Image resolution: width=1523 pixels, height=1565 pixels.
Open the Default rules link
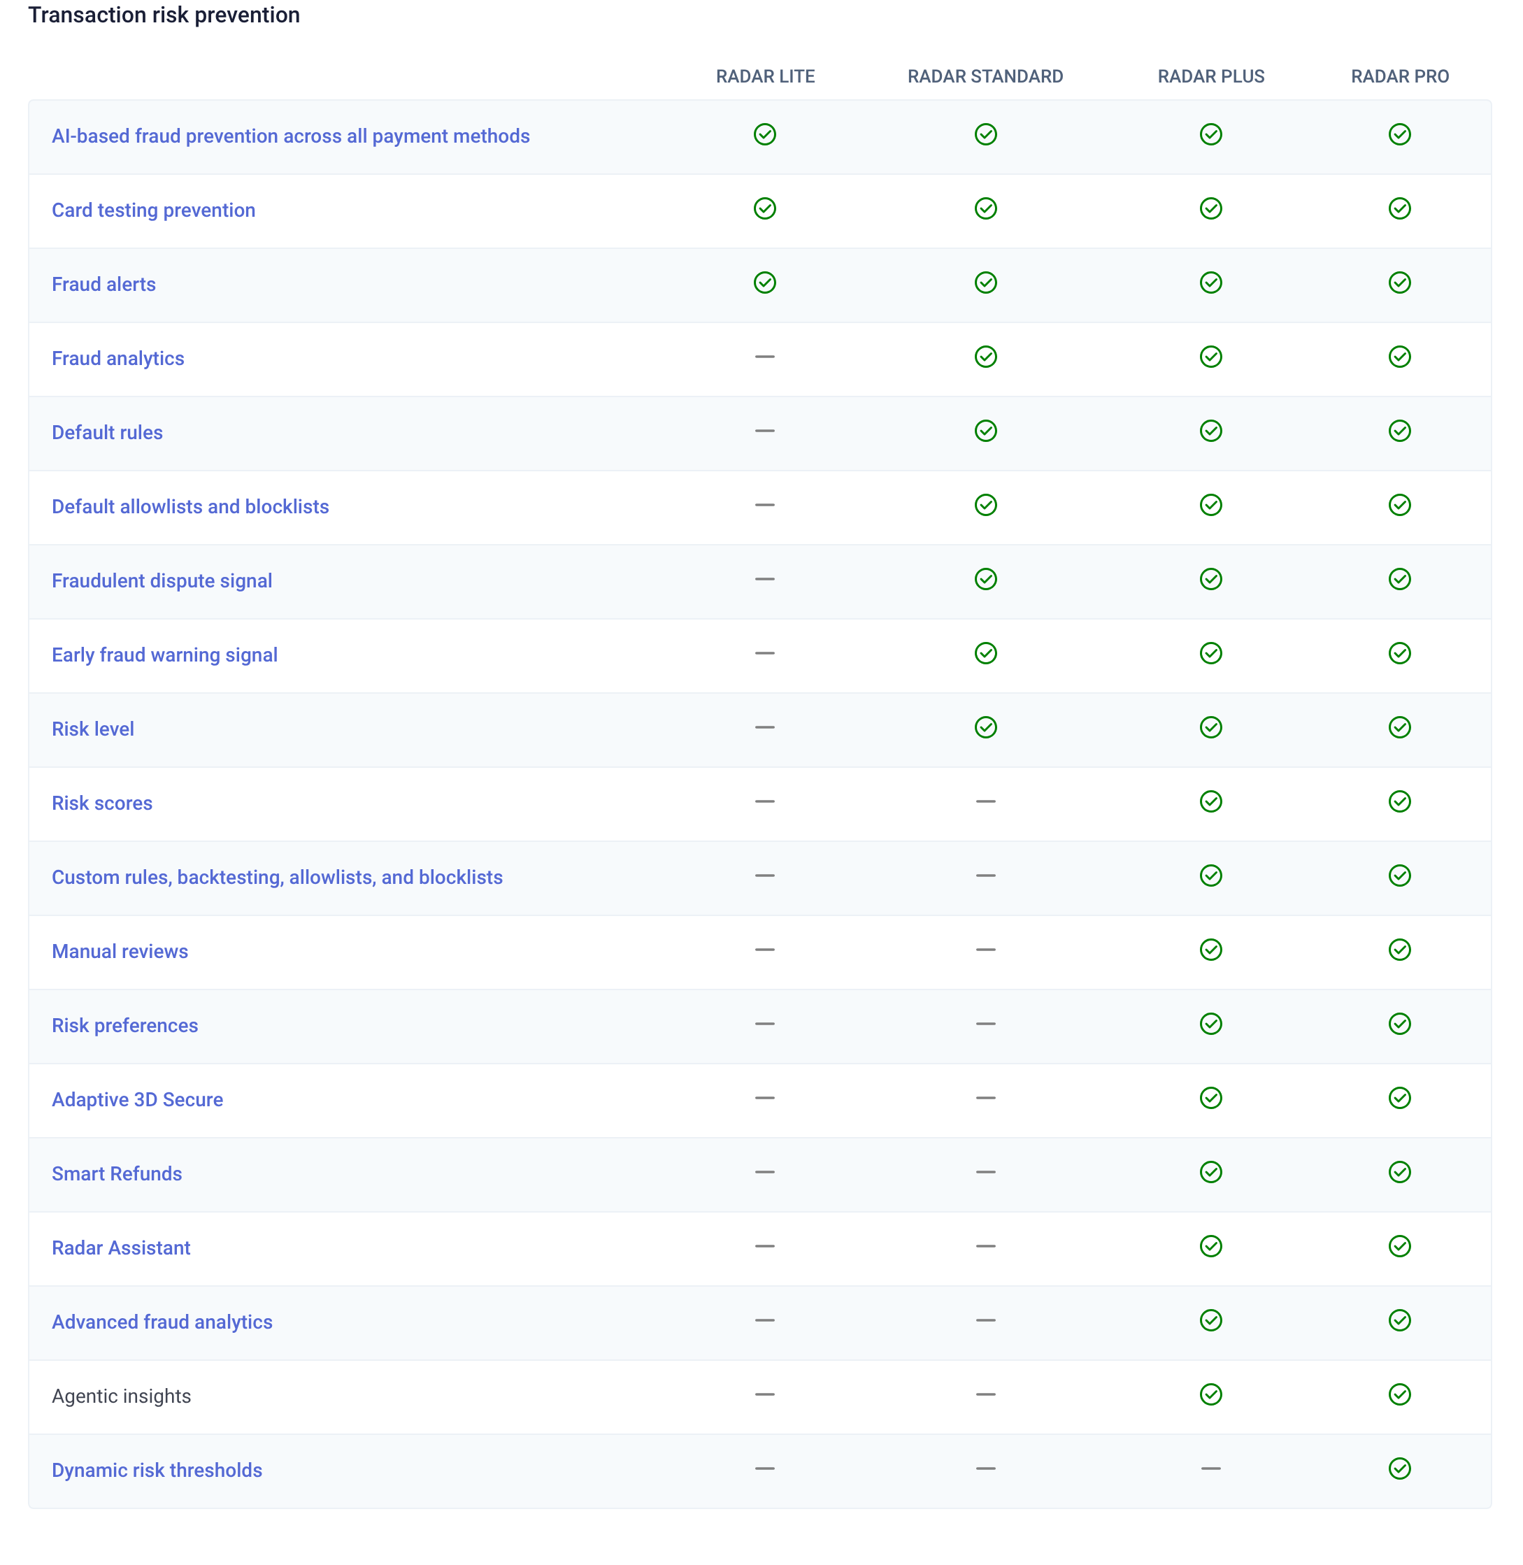coord(107,433)
